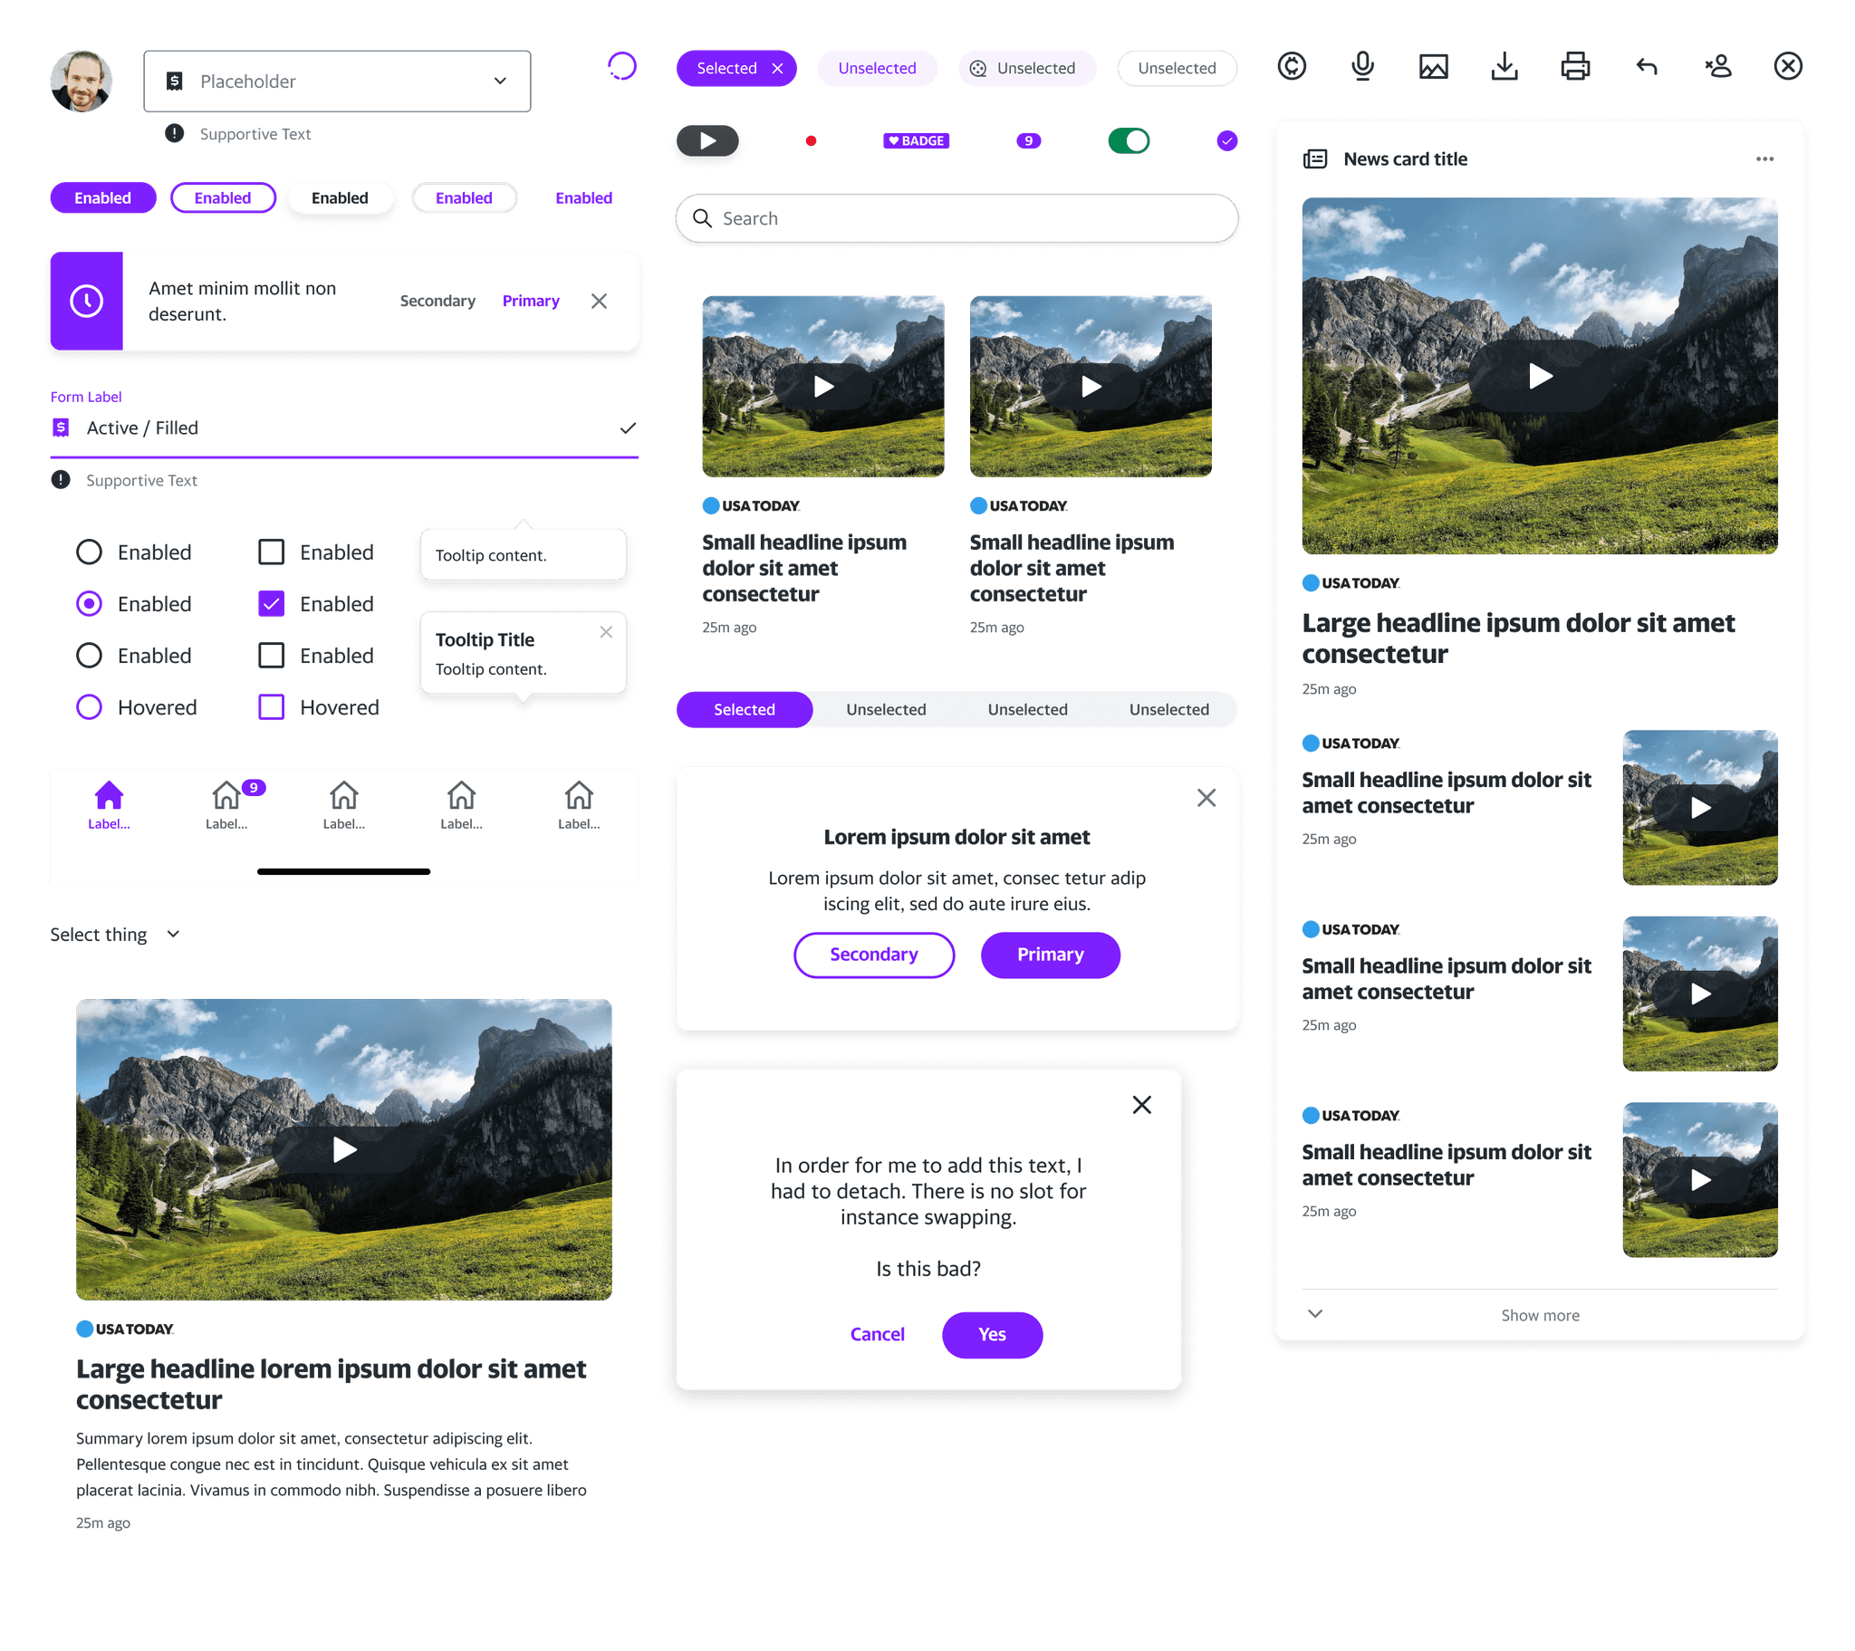Click the download icon
1855x1651 pixels.
coord(1504,66)
